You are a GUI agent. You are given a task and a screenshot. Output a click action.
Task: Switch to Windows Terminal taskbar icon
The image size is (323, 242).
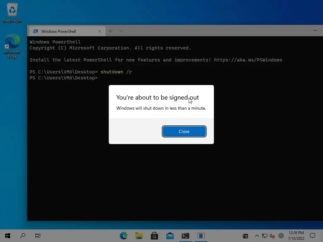click(x=185, y=236)
